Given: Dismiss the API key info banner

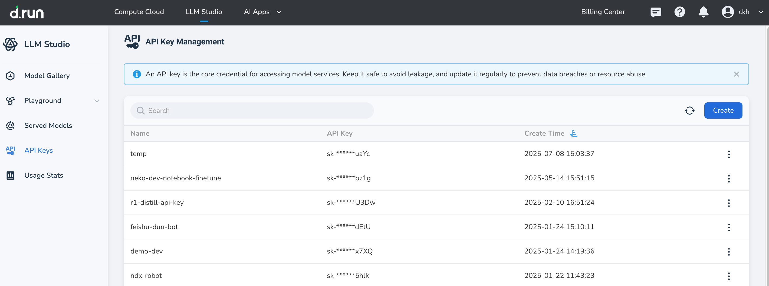Looking at the screenshot, I should click(736, 74).
